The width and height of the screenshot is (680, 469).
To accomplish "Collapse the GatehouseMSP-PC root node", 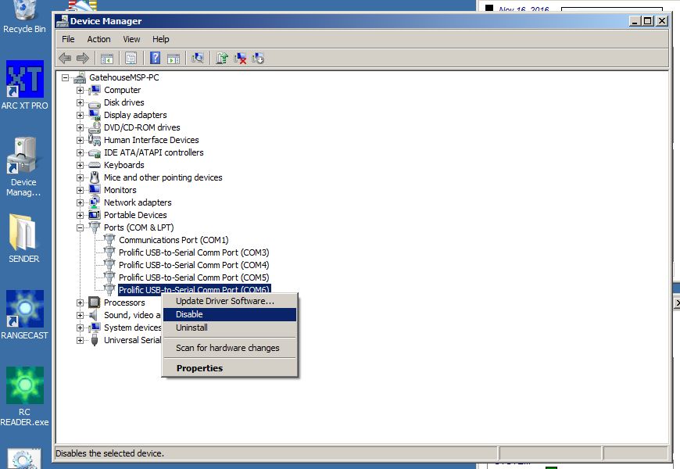I will tap(65, 77).
